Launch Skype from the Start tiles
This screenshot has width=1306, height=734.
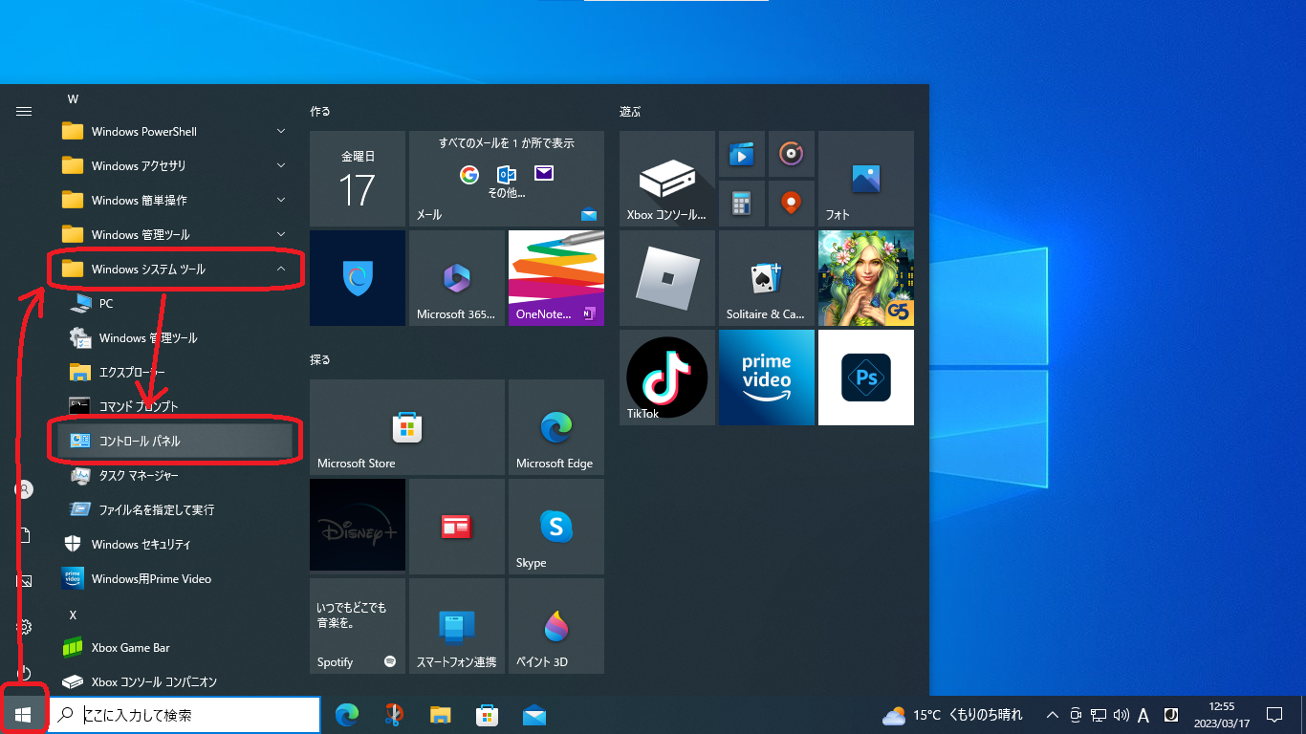[x=555, y=527]
